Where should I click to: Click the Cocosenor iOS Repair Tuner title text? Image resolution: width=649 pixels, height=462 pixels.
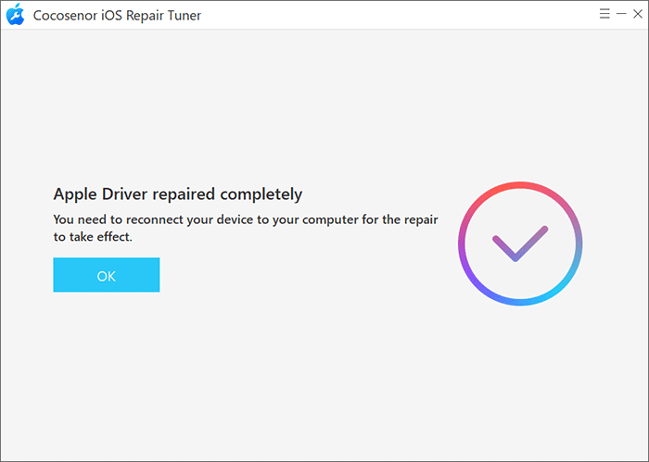tap(117, 16)
